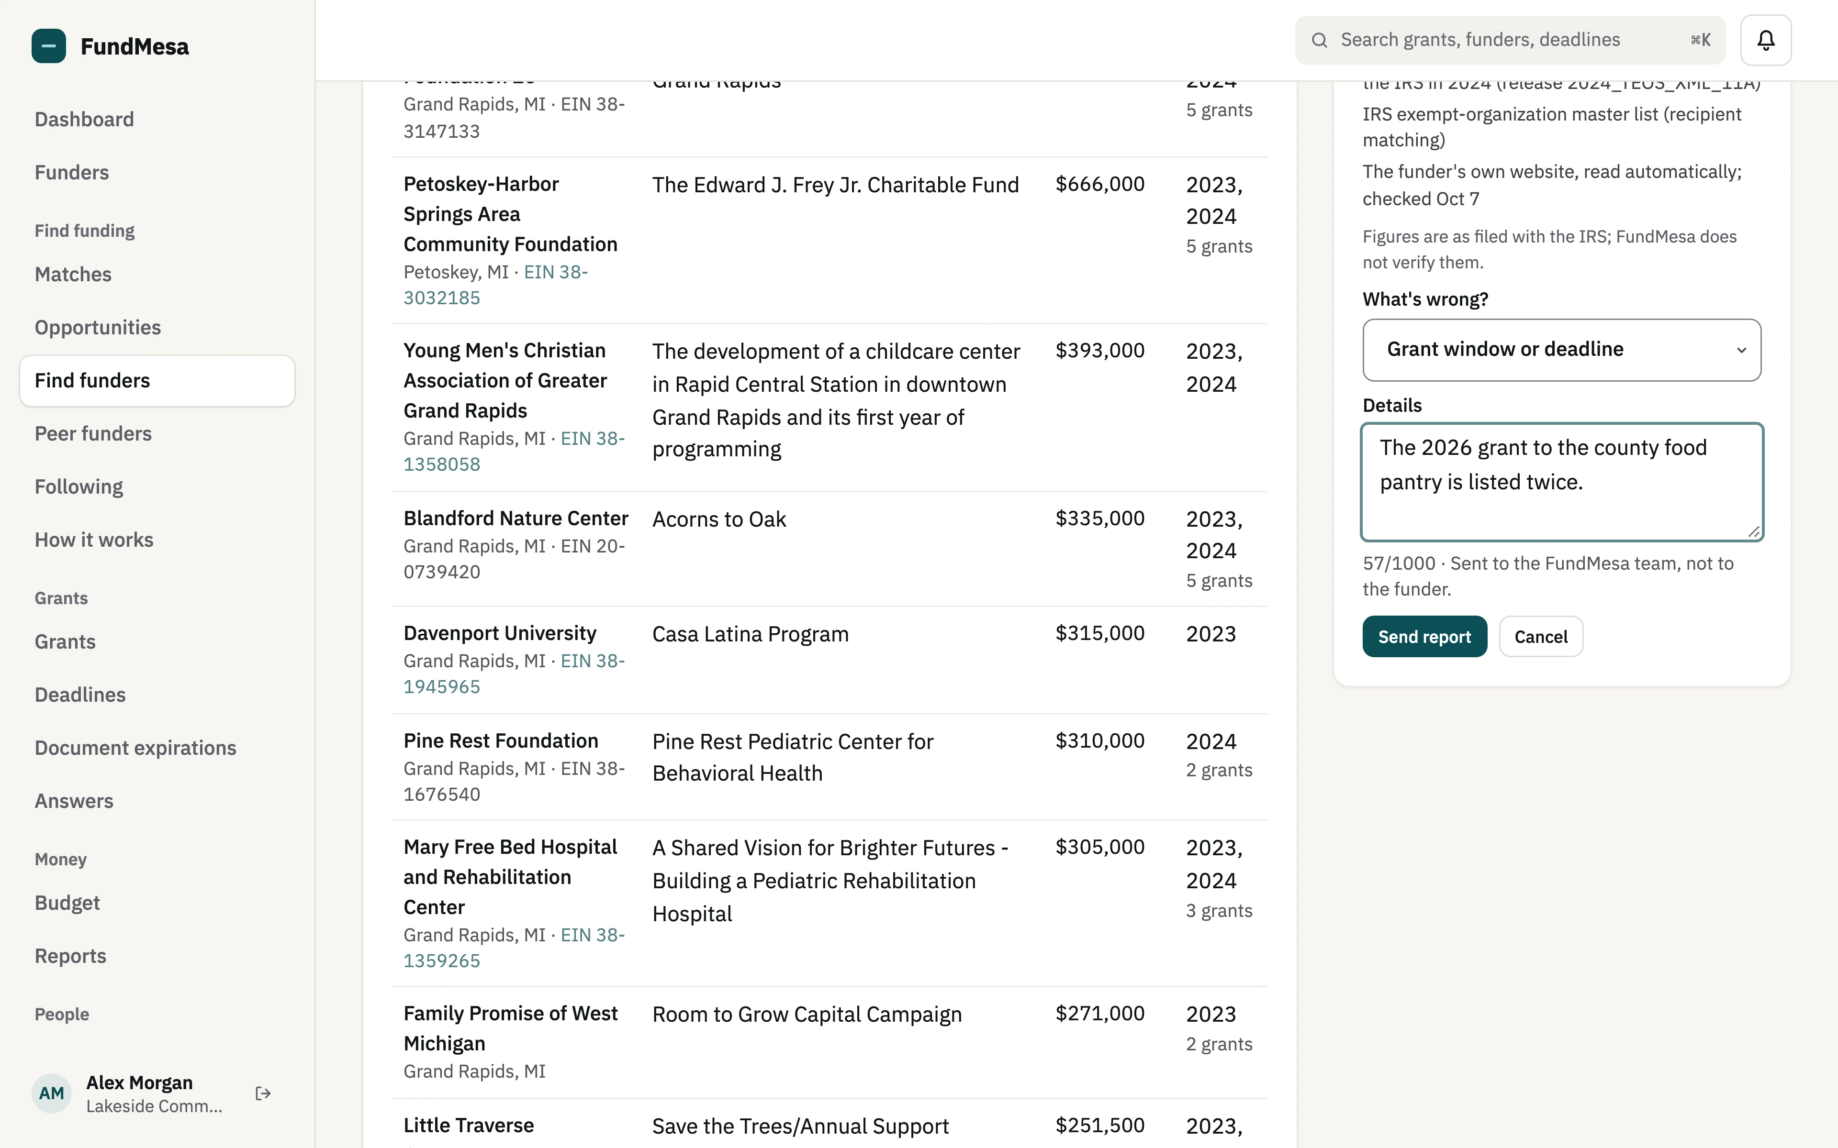Click the $666,000 amount
Viewport: 1838px width, 1148px height.
click(x=1100, y=184)
